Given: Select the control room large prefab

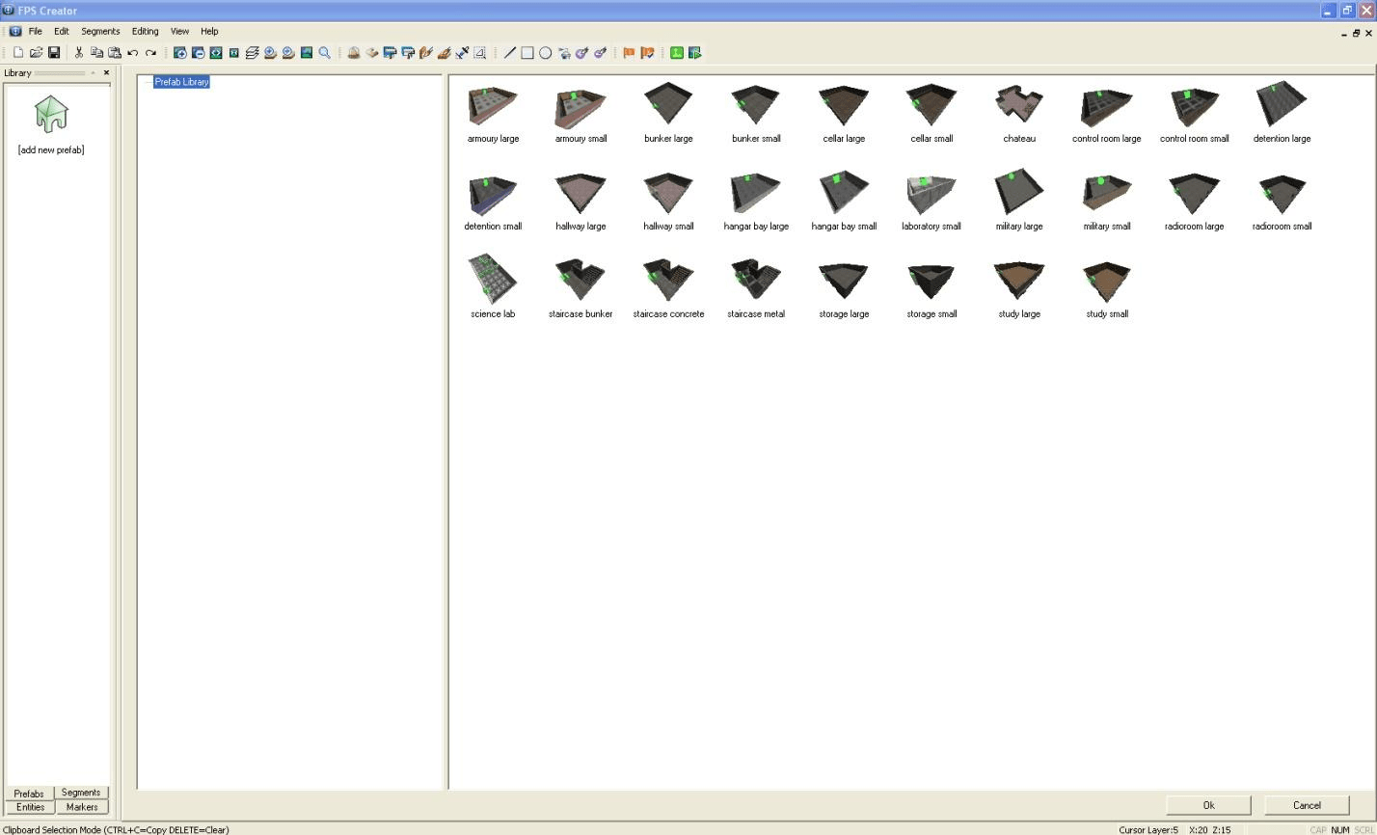Looking at the screenshot, I should coord(1107,114).
